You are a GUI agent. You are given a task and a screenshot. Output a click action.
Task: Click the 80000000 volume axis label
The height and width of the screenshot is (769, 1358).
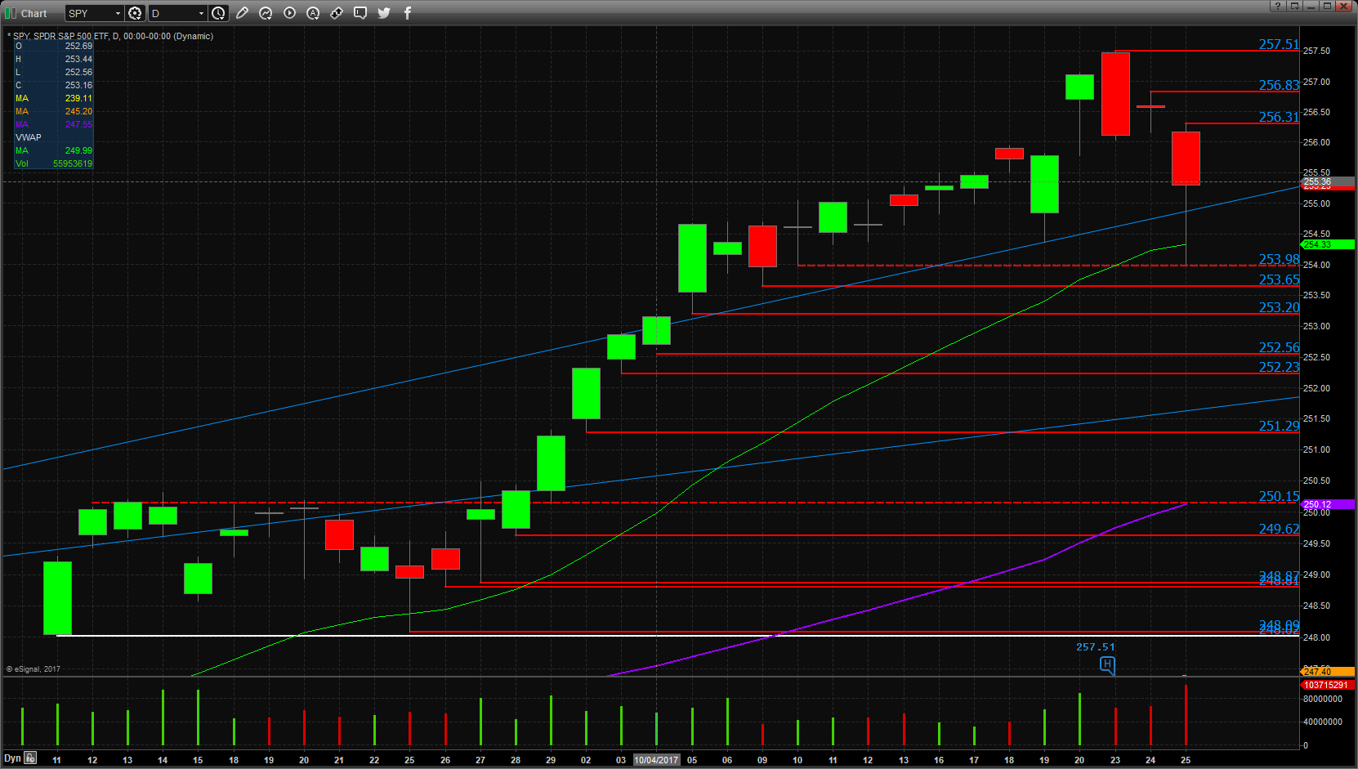1323,700
